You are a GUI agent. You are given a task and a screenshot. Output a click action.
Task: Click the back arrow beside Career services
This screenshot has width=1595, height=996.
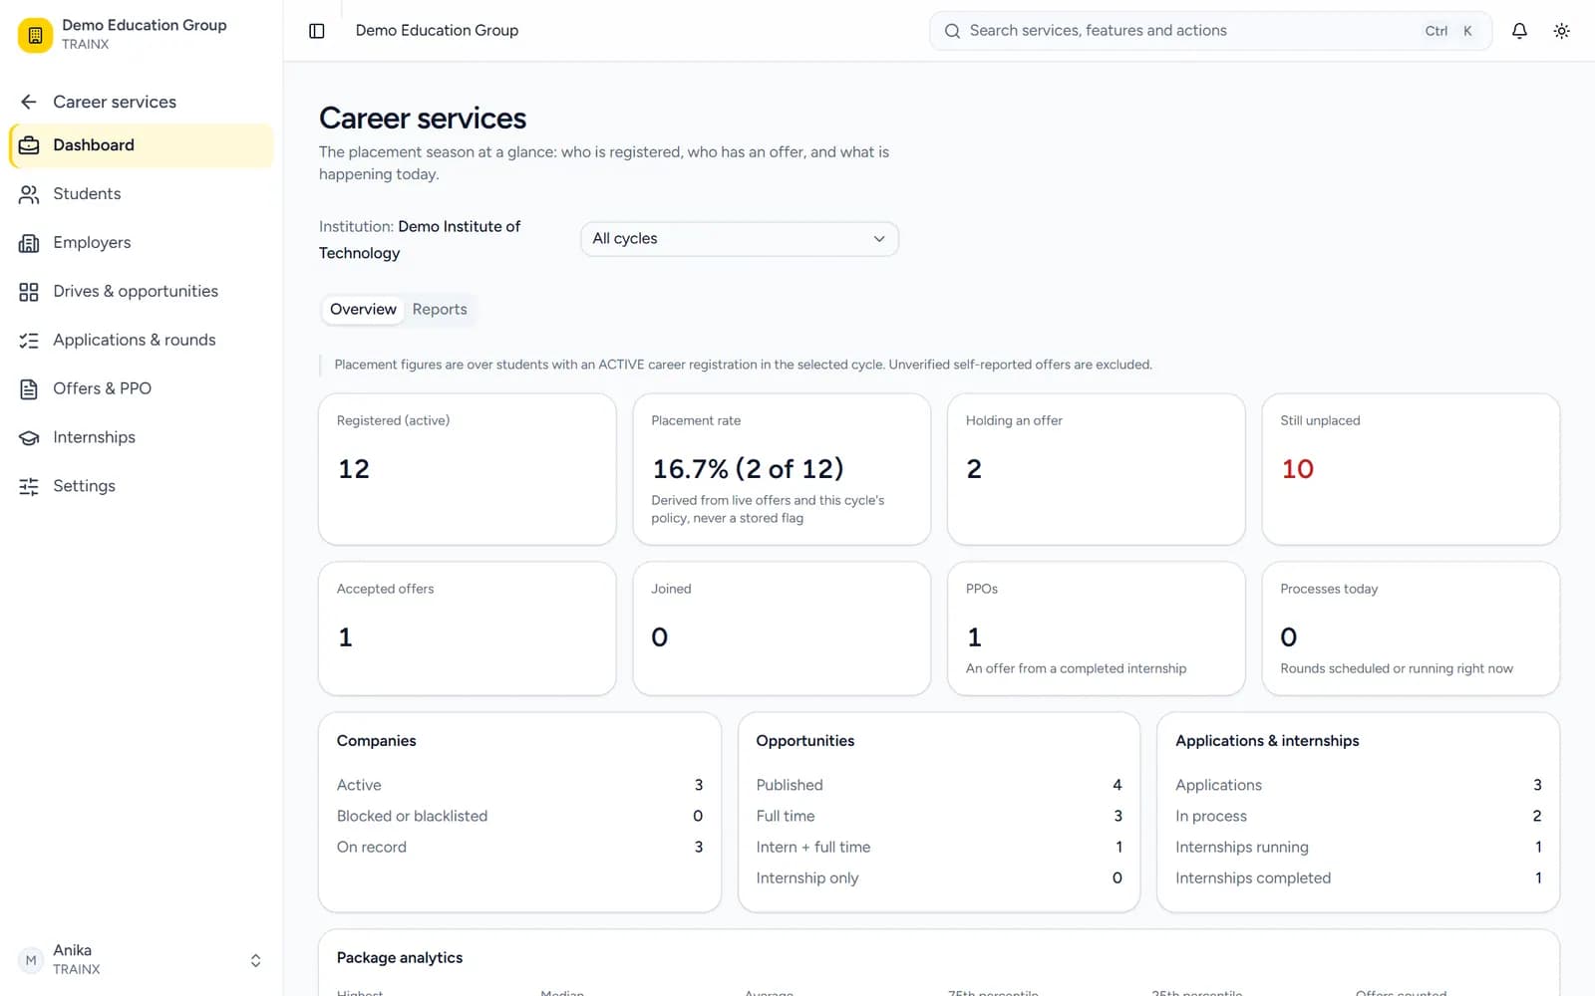[29, 102]
